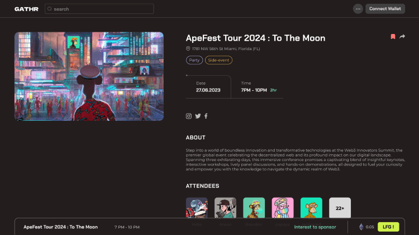Image resolution: width=419 pixels, height=235 pixels.
Task: Click the Ethereum price icon
Action: 361,227
